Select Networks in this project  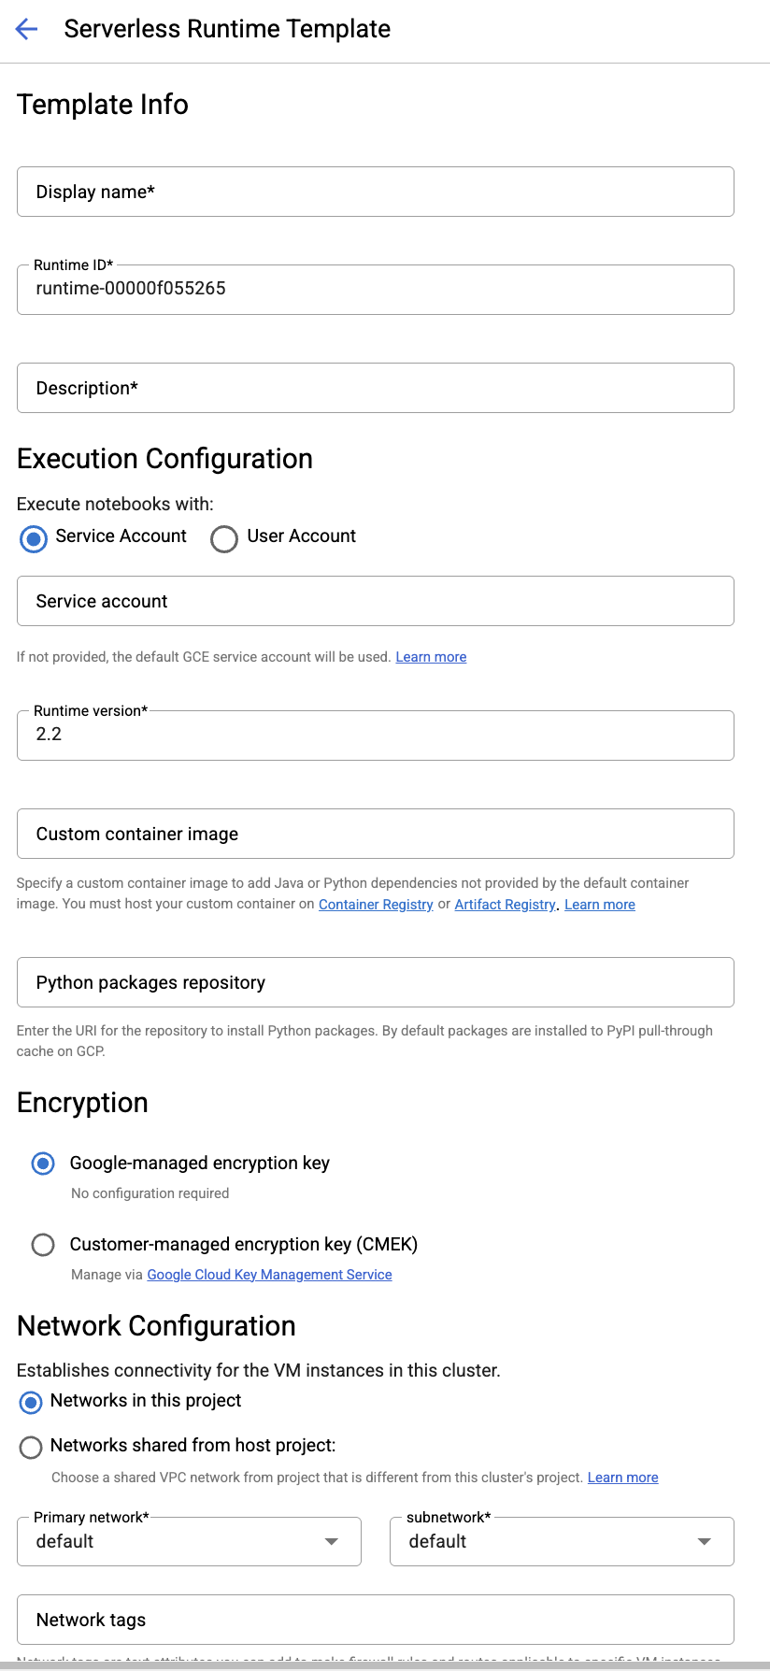pos(31,1402)
